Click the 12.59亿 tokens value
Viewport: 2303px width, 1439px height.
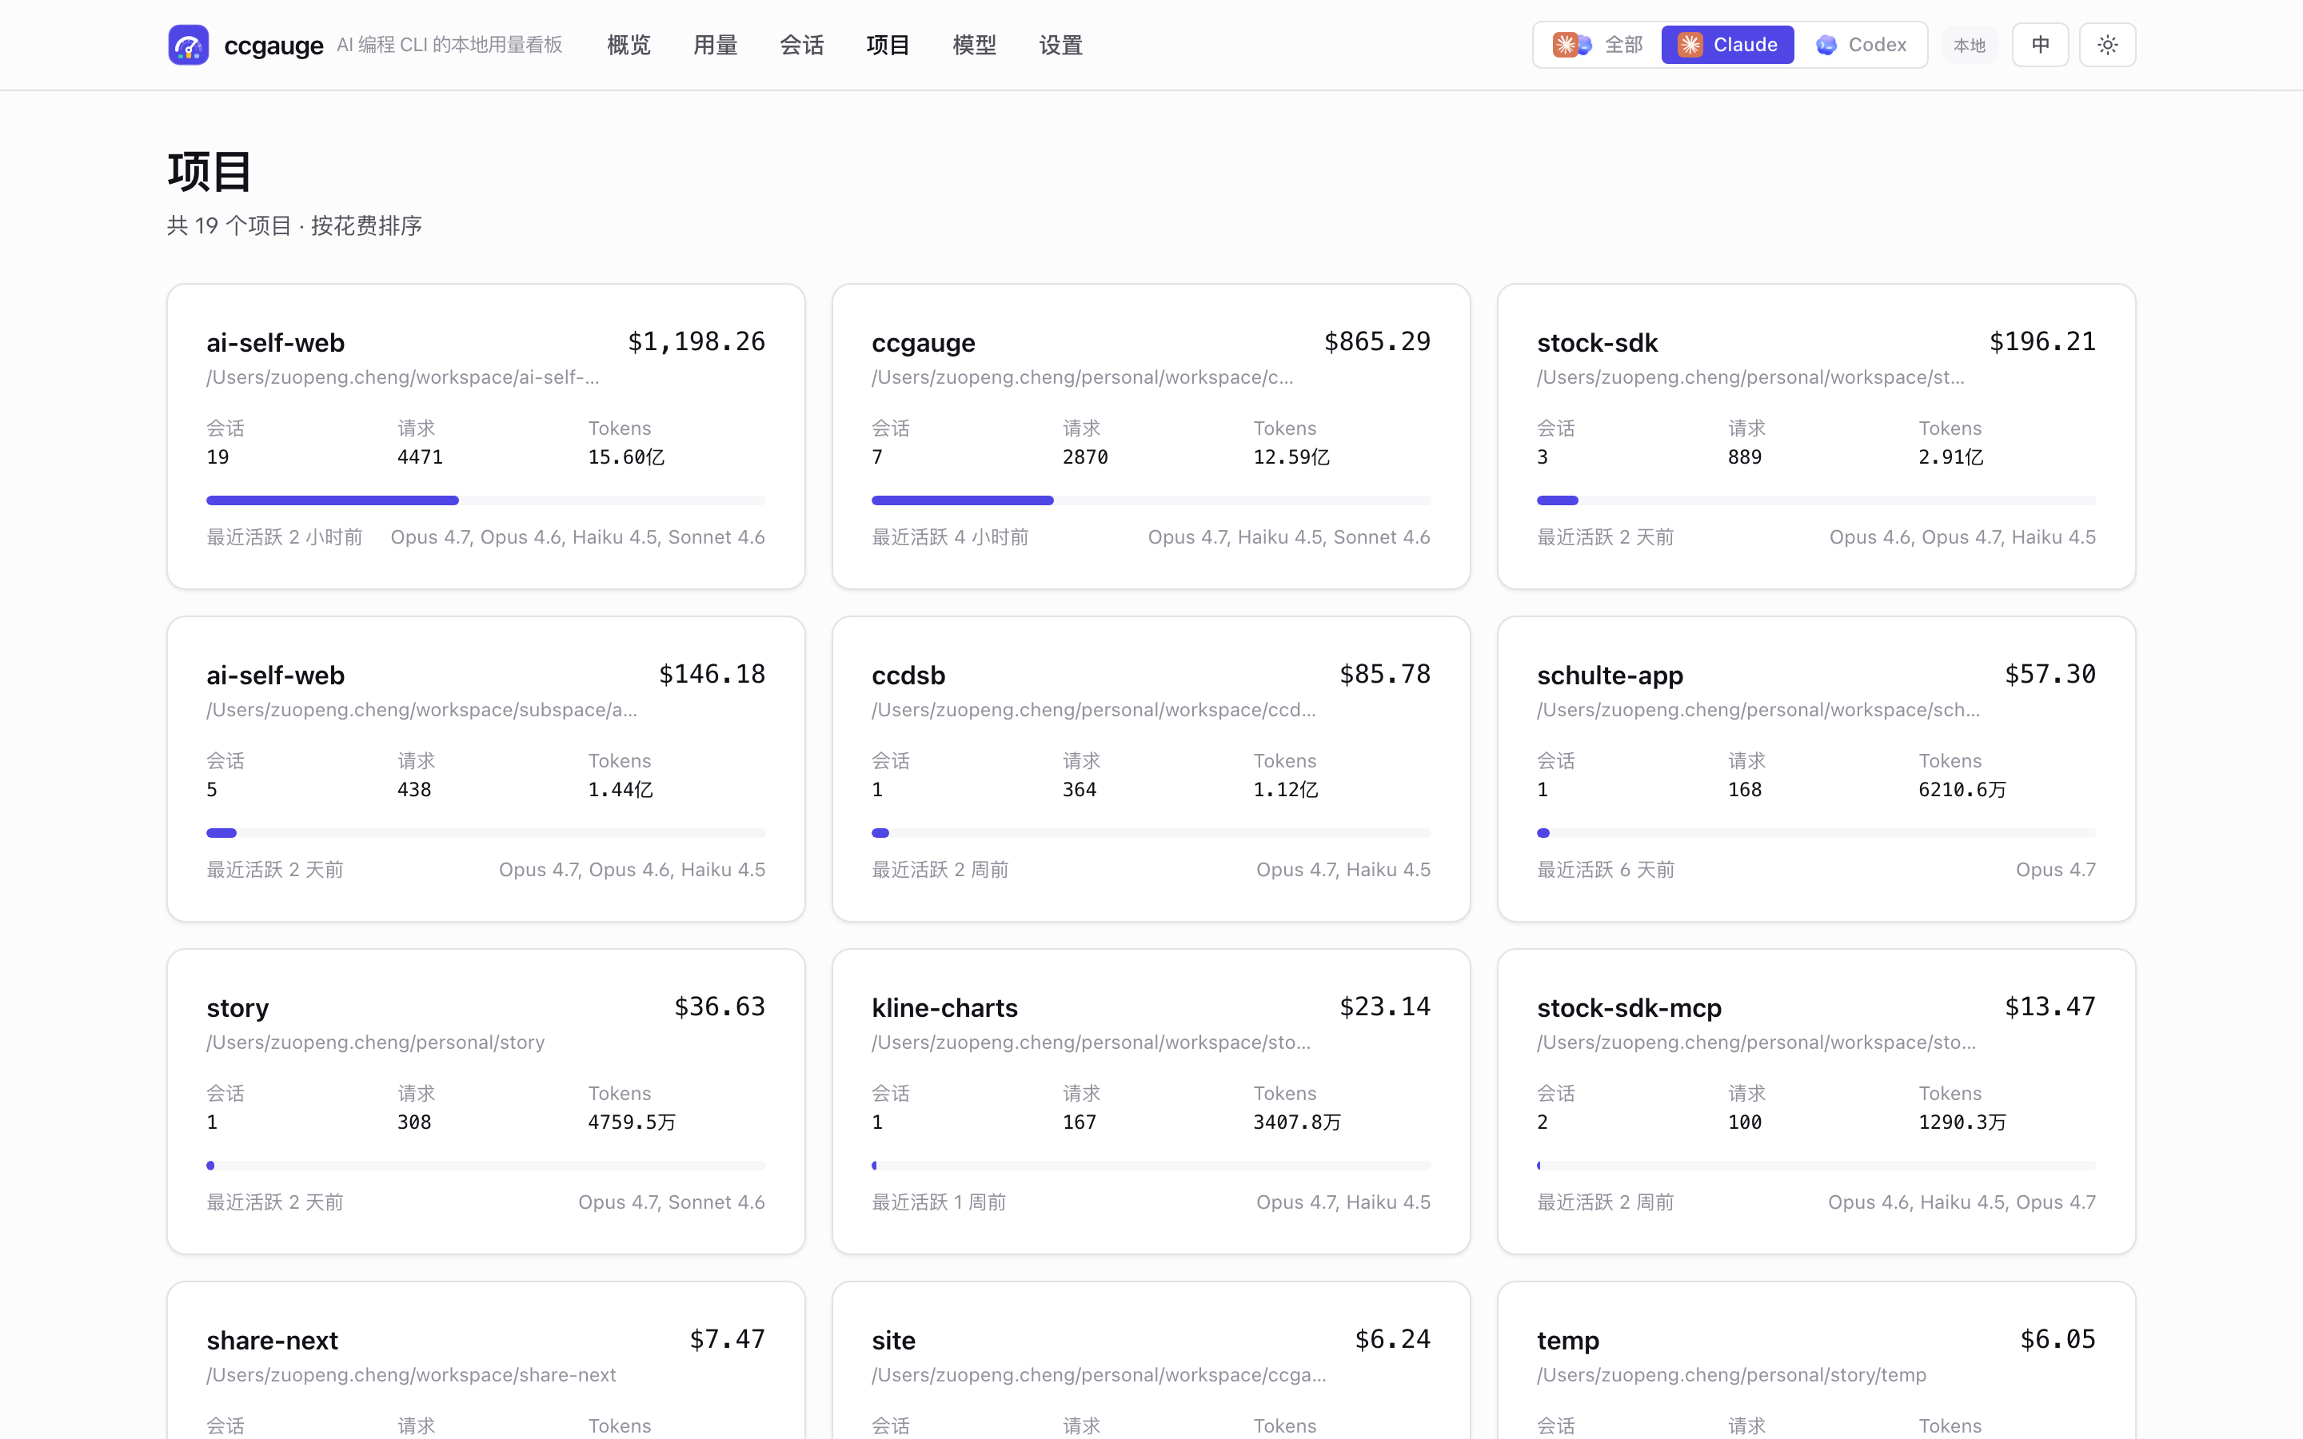point(1291,456)
